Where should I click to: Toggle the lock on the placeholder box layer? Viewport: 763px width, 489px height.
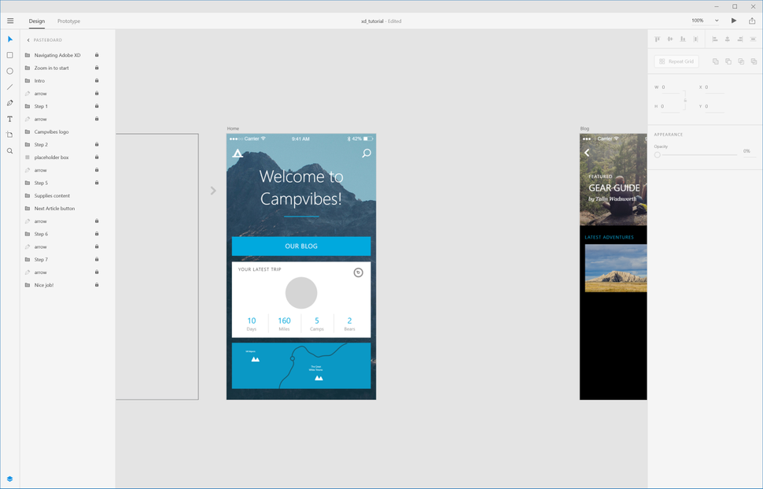(96, 157)
